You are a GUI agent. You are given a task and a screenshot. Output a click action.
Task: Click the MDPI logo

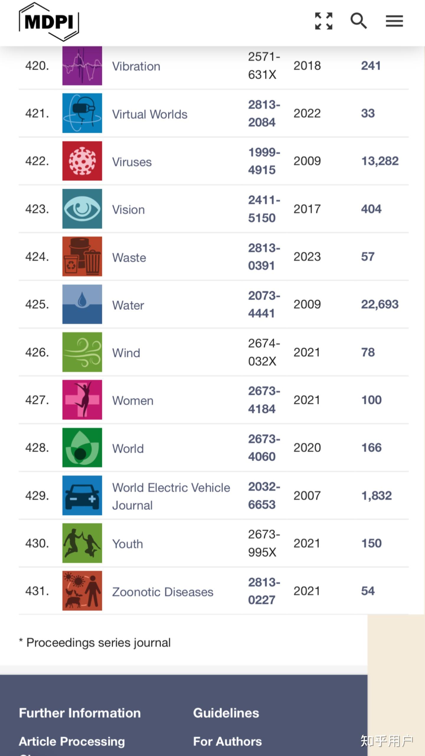point(49,22)
